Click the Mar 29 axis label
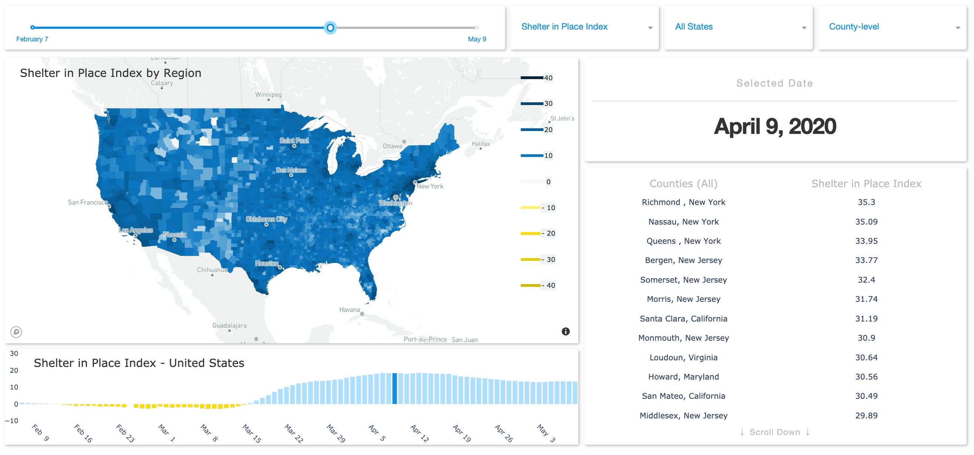 pos(336,434)
